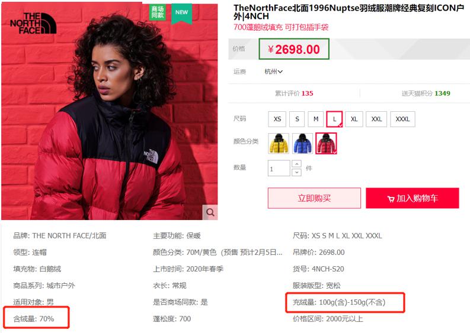The image size is (470, 333).
Task: Open the 杭州 shipping location dropdown
Action: coord(273,72)
